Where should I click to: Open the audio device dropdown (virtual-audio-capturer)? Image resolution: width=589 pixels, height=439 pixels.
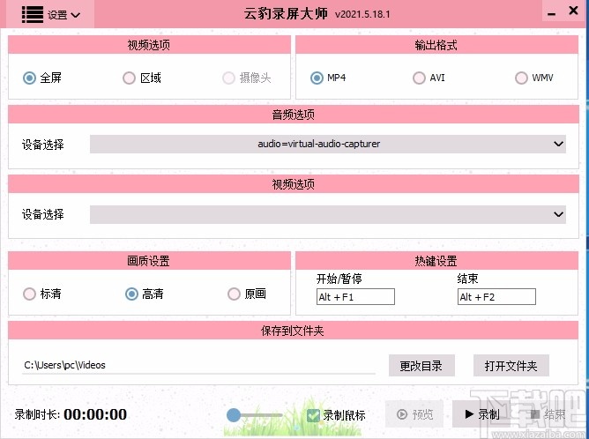tap(327, 144)
